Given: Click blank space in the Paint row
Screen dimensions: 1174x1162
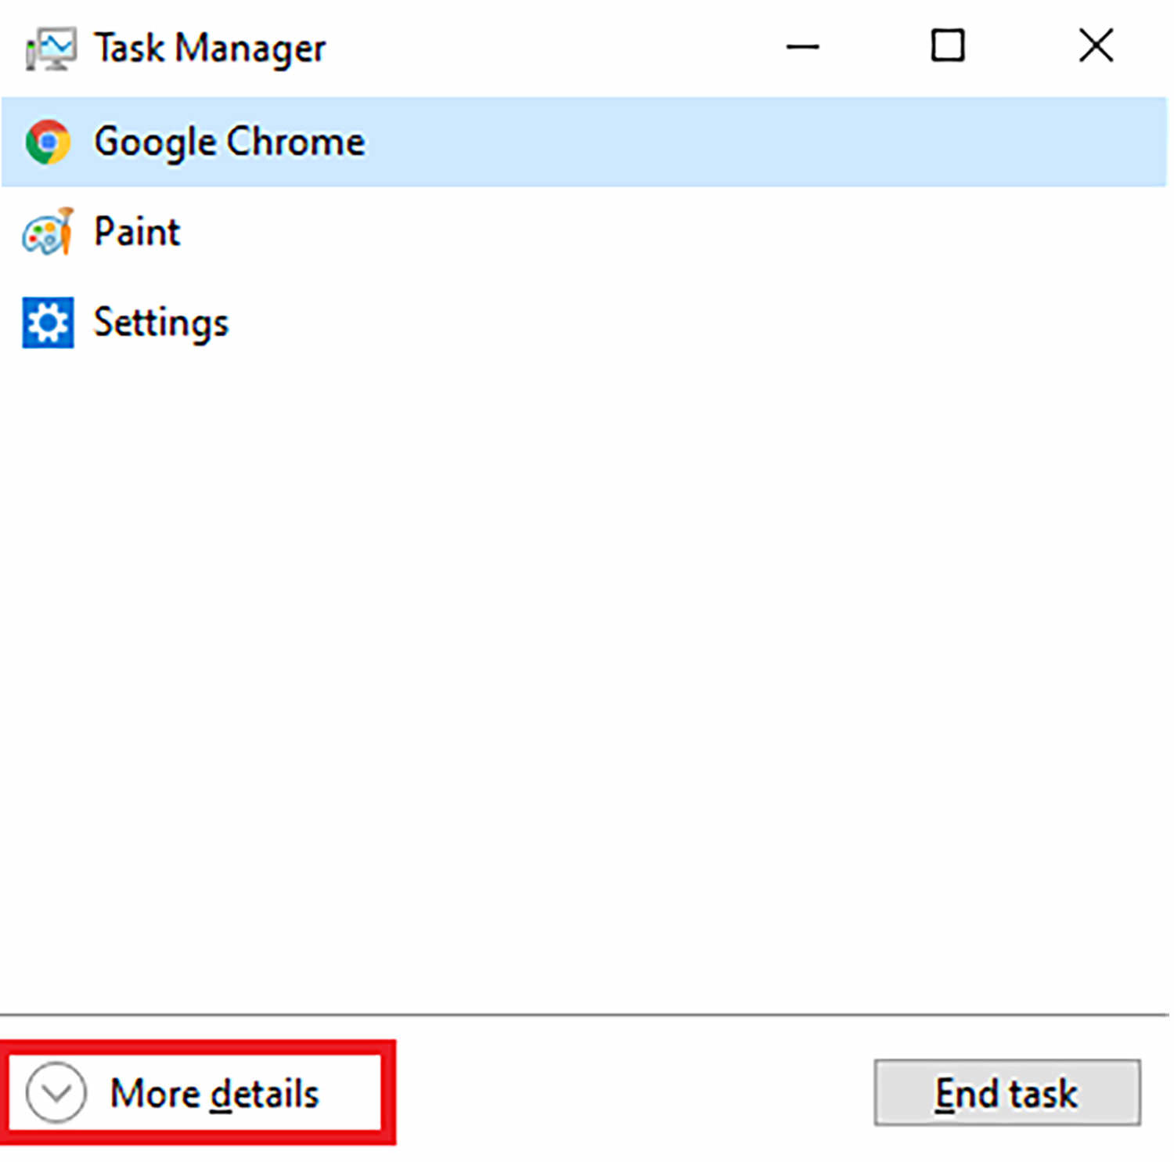Looking at the screenshot, I should tap(673, 232).
